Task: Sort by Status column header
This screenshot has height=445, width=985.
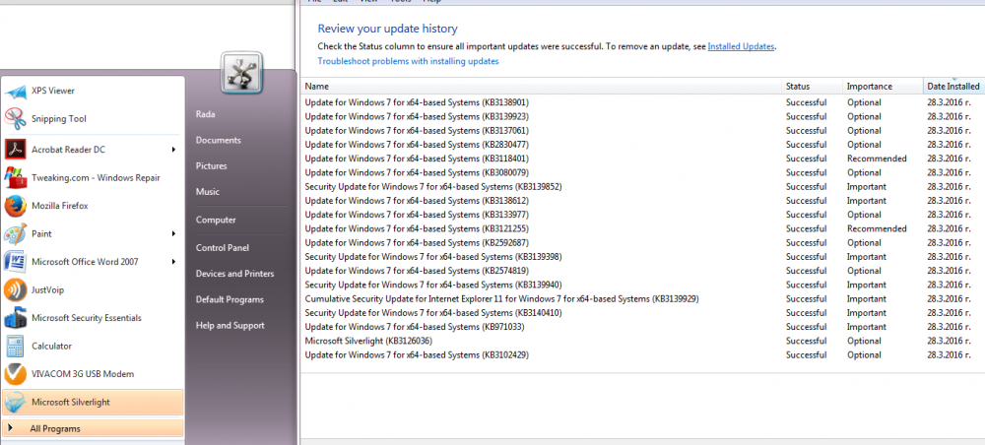Action: (813, 87)
